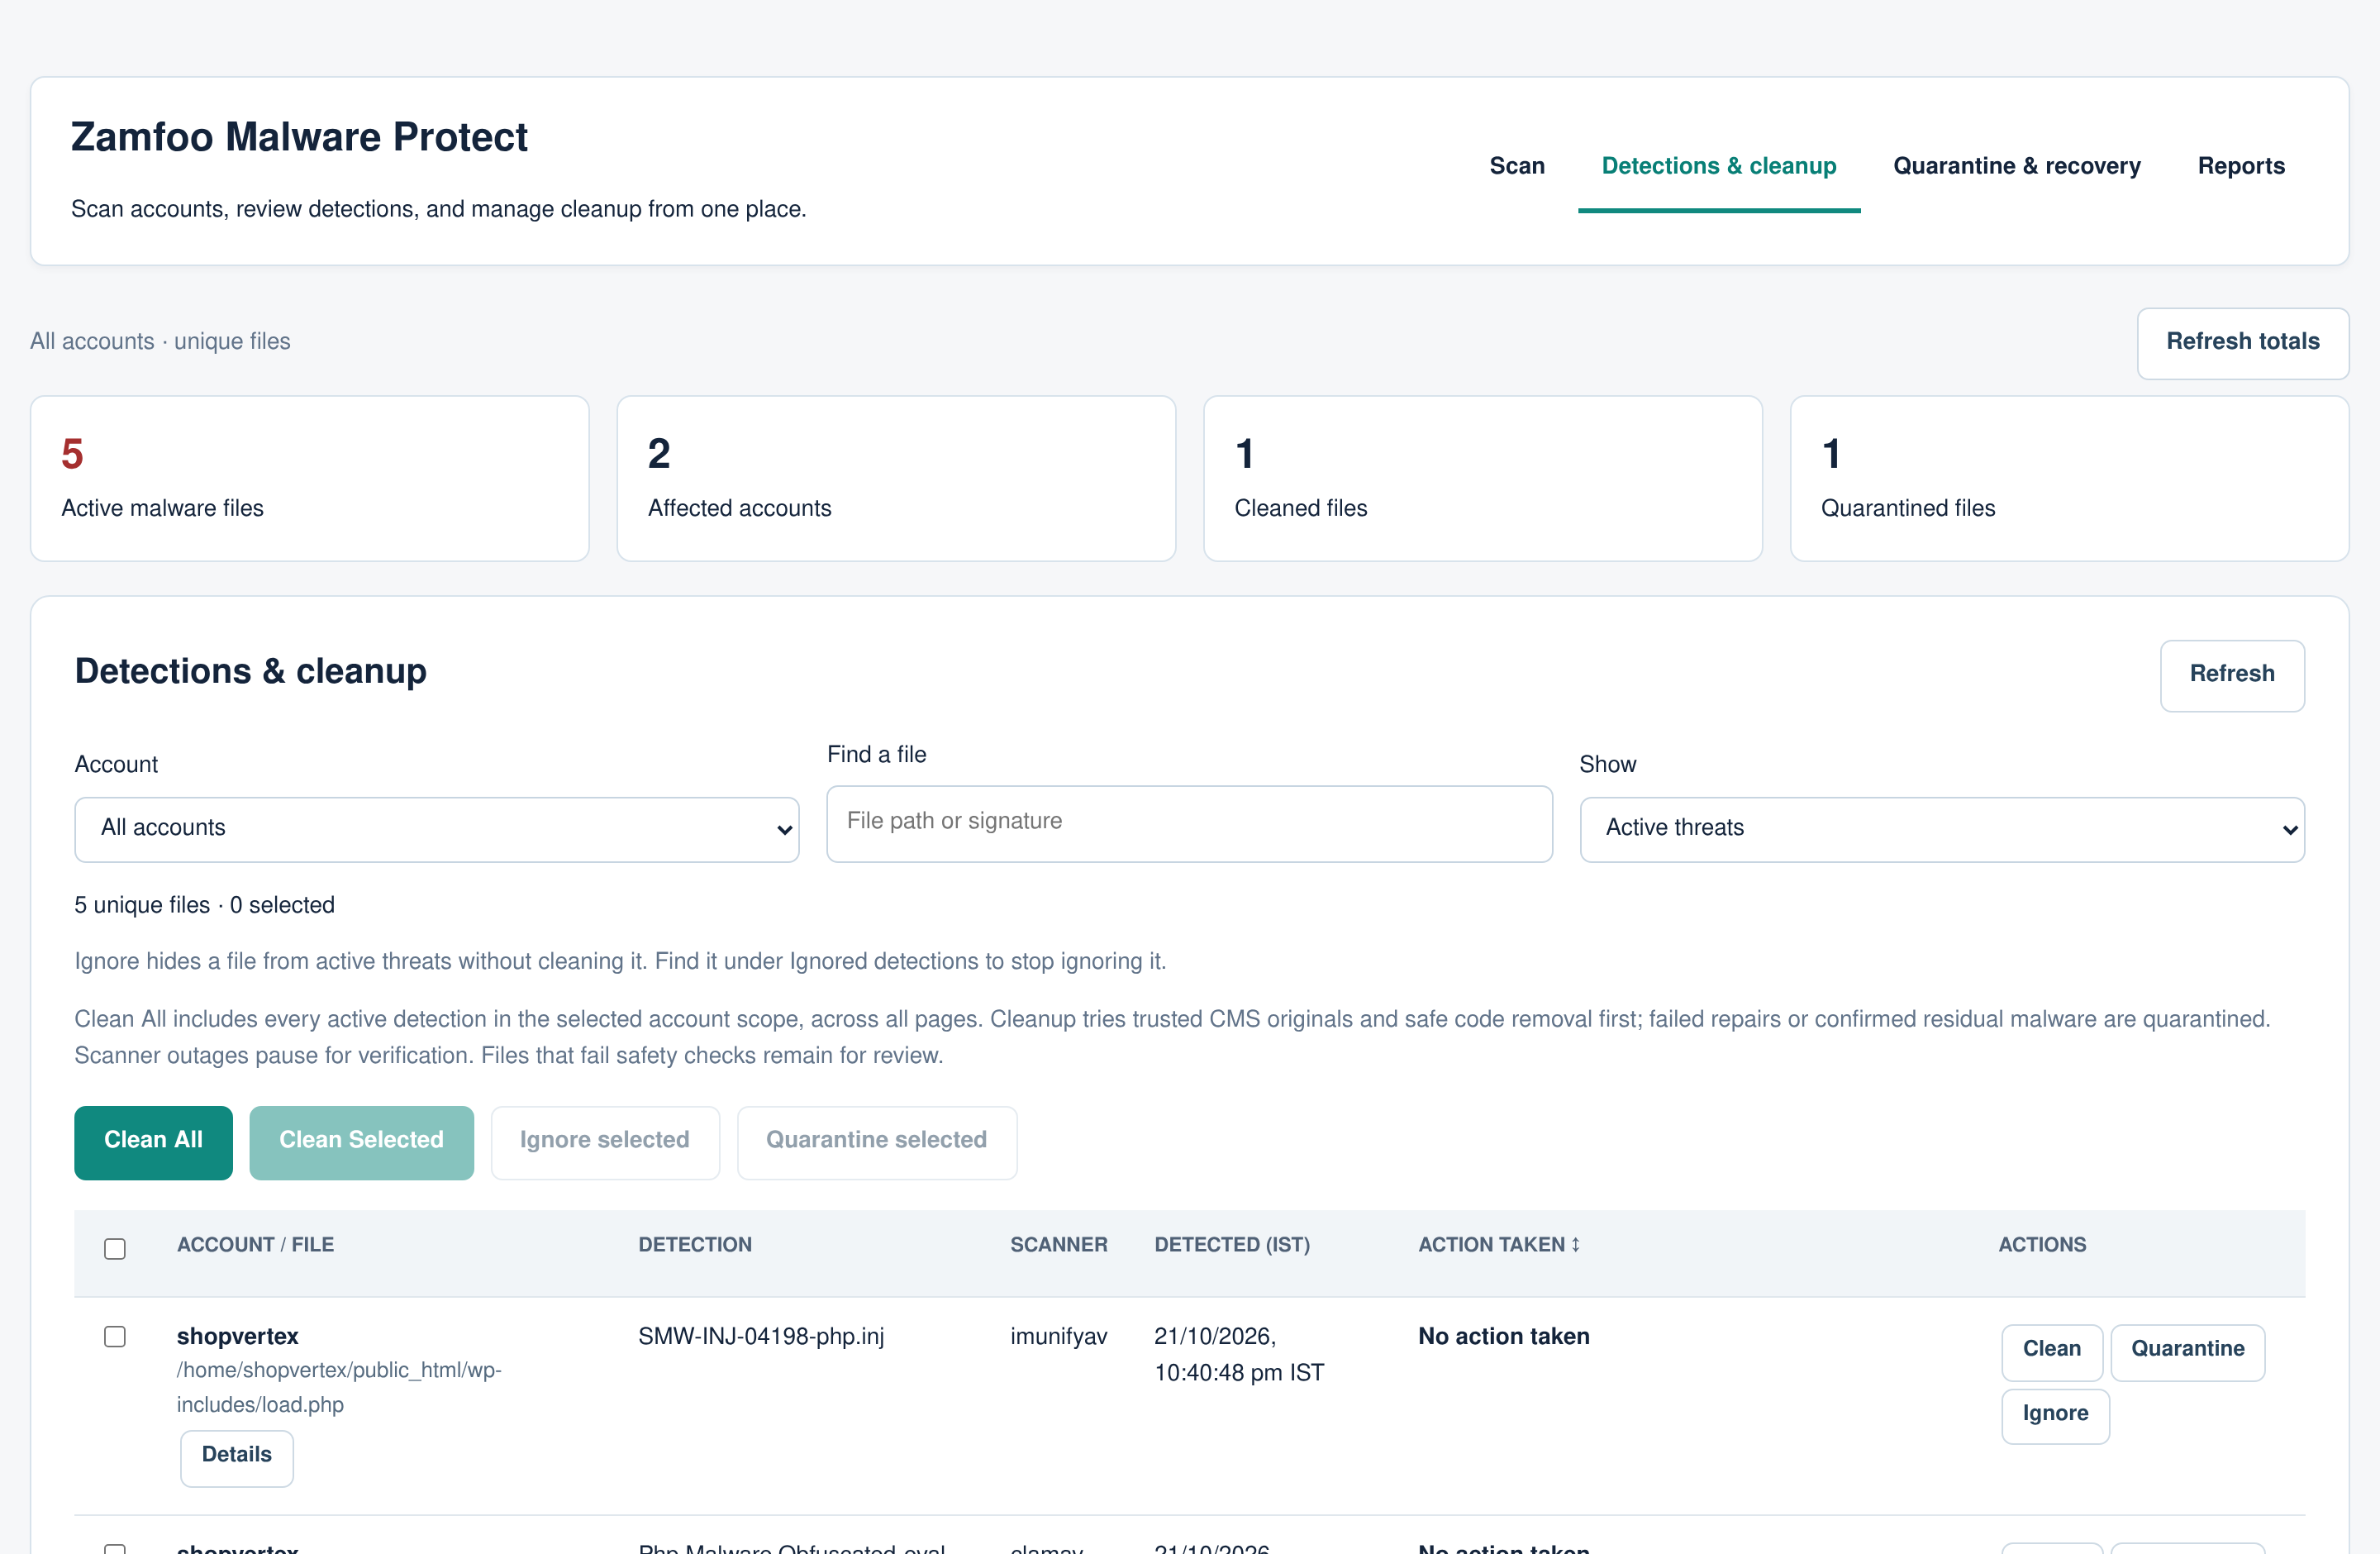This screenshot has height=1554, width=2380.
Task: Open the Scan tab
Action: pos(1516,166)
